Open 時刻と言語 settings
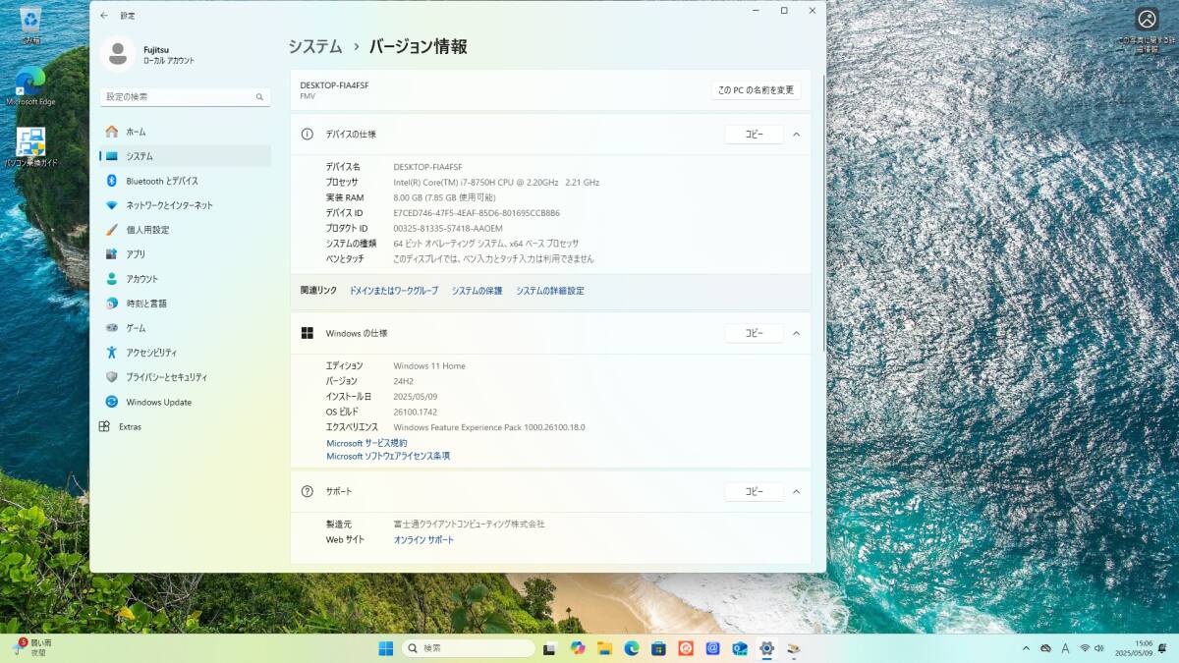Image resolution: width=1179 pixels, height=663 pixels. [185, 304]
